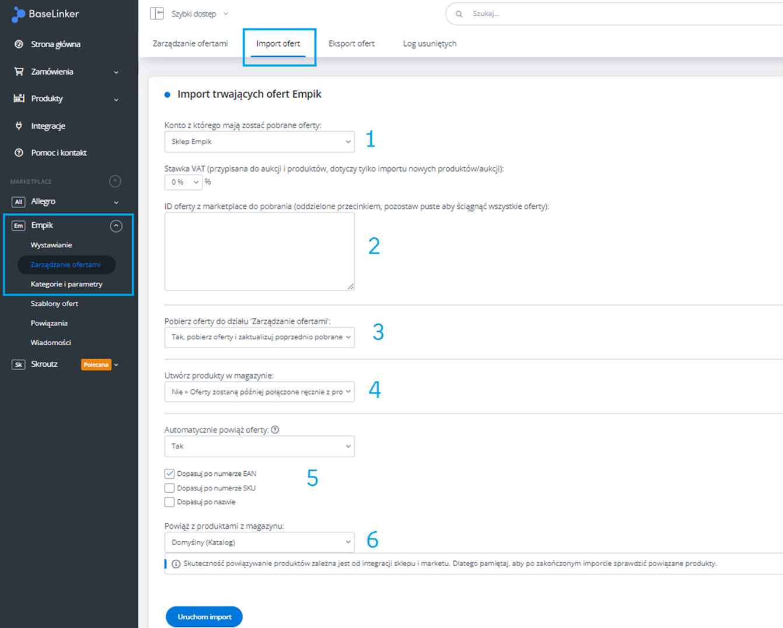Viewport: 783px width, 628px height.
Task: Click help icon next to Automatycznie powiąż oferty
Action: (275, 430)
